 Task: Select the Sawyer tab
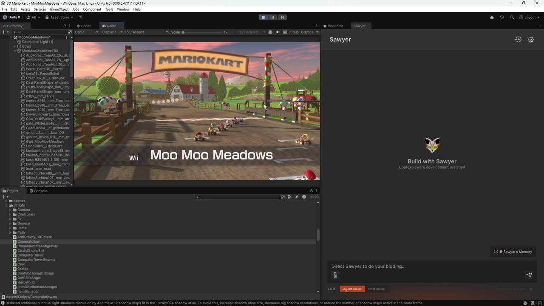point(359,26)
